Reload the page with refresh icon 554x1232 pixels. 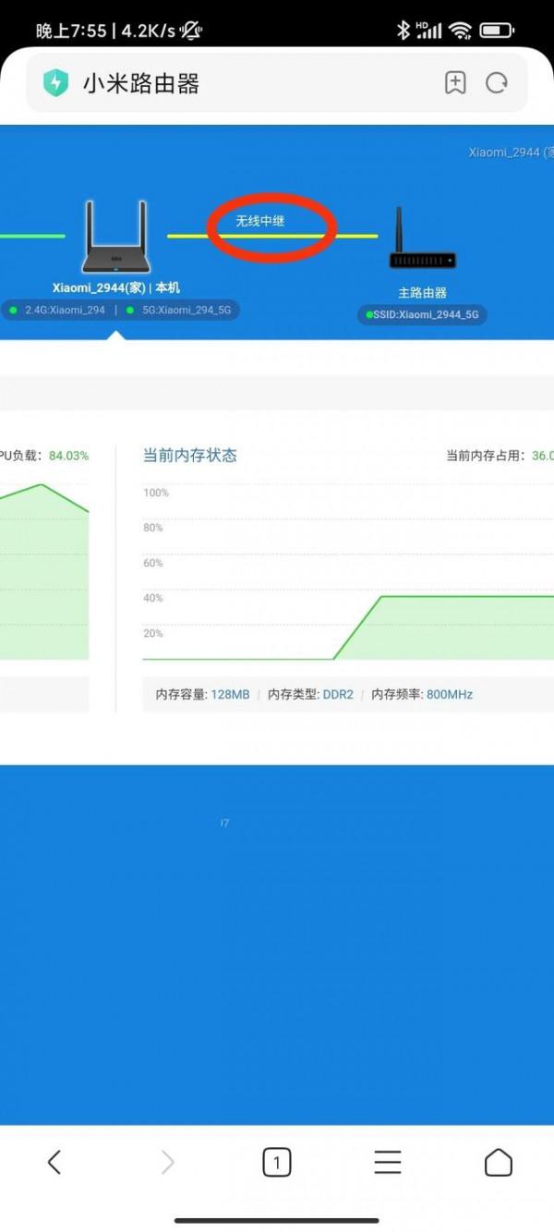[x=497, y=83]
